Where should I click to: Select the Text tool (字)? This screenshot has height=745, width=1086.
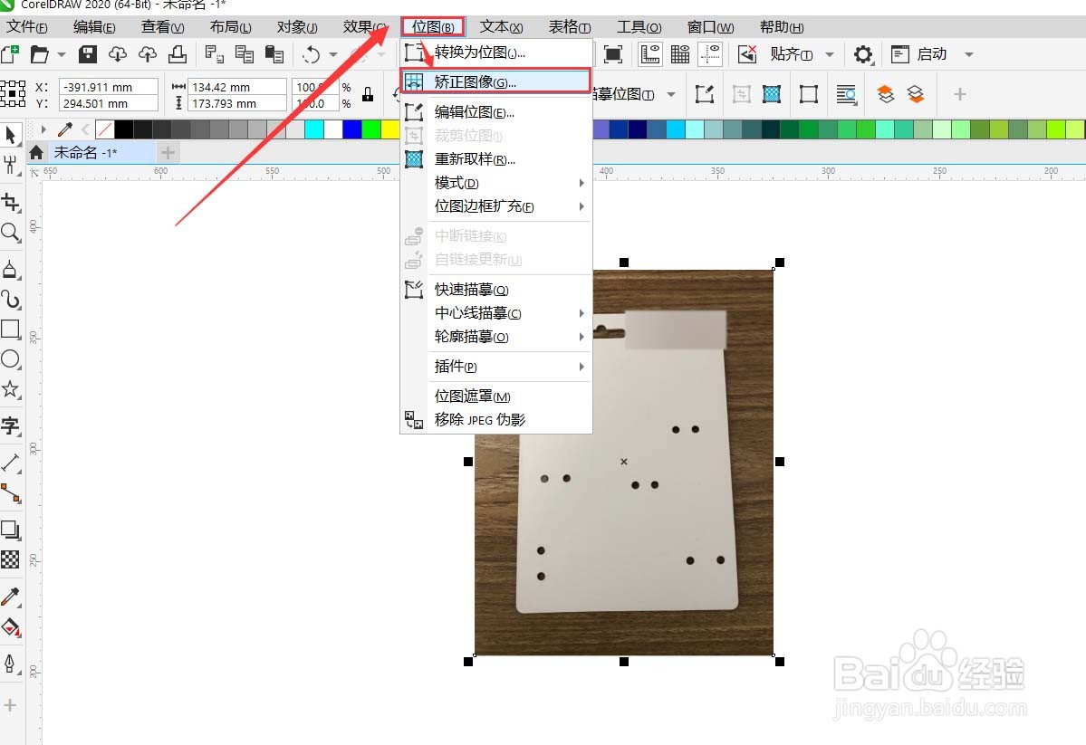click(10, 425)
